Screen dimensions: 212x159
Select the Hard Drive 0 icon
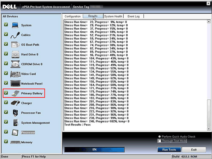click(x=16, y=54)
